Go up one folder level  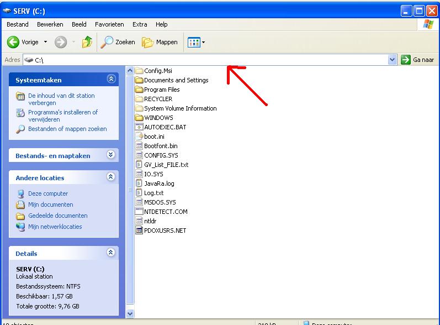[x=87, y=42]
